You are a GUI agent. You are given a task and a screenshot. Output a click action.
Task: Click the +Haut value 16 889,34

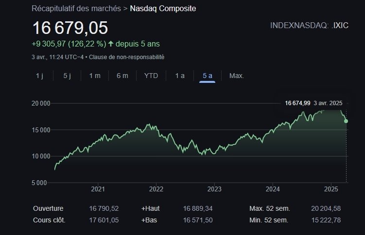(198, 208)
